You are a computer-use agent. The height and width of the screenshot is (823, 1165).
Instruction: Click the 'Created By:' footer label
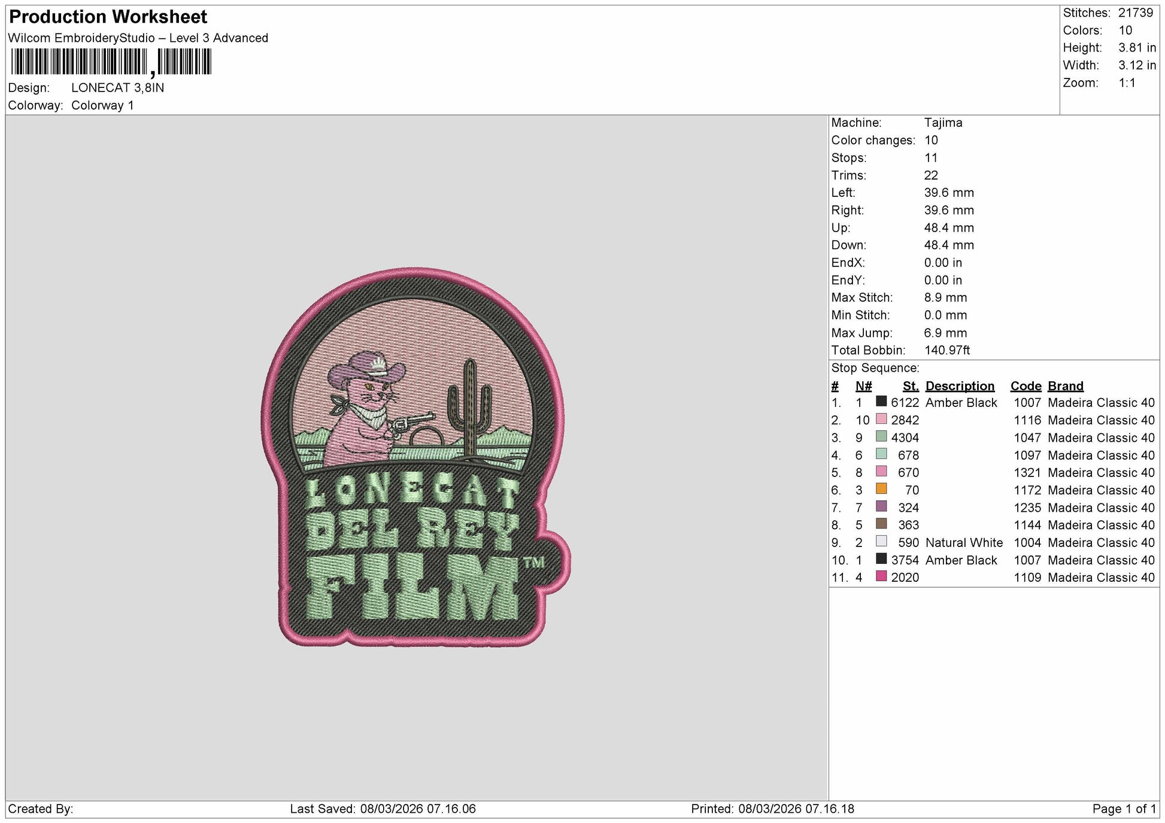(x=40, y=809)
